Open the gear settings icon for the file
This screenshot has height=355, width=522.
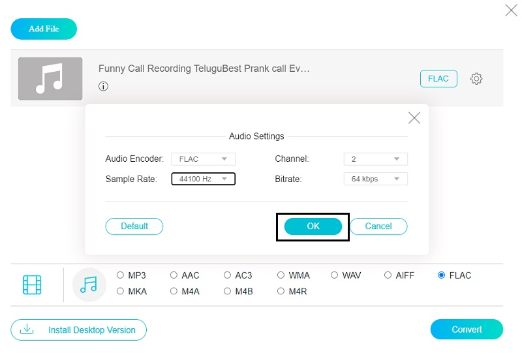pyautogui.click(x=476, y=79)
